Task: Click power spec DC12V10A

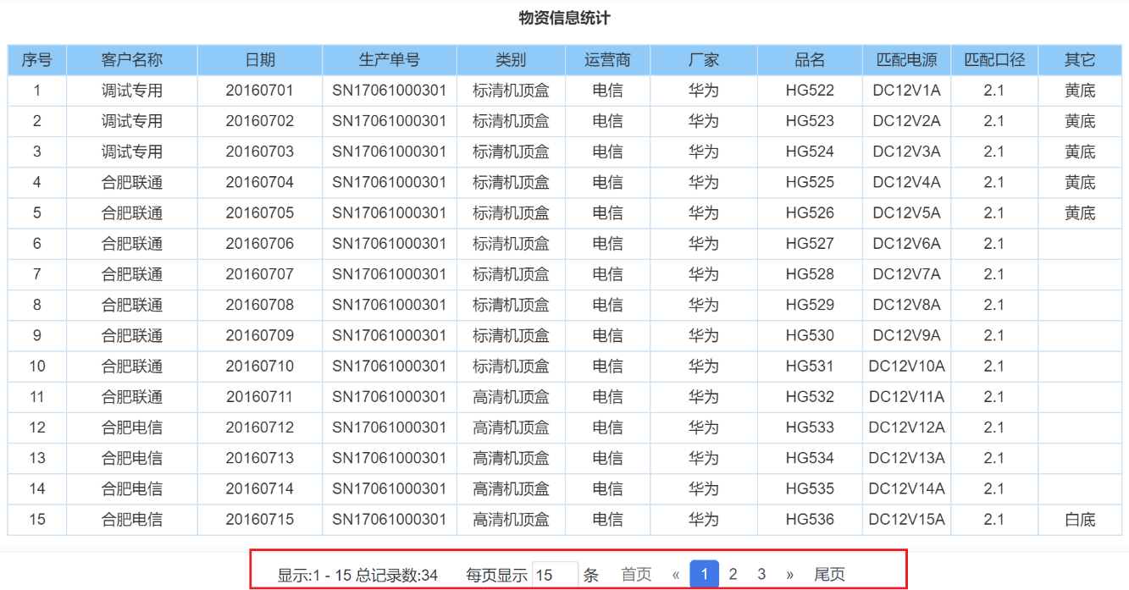Action: click(x=907, y=366)
